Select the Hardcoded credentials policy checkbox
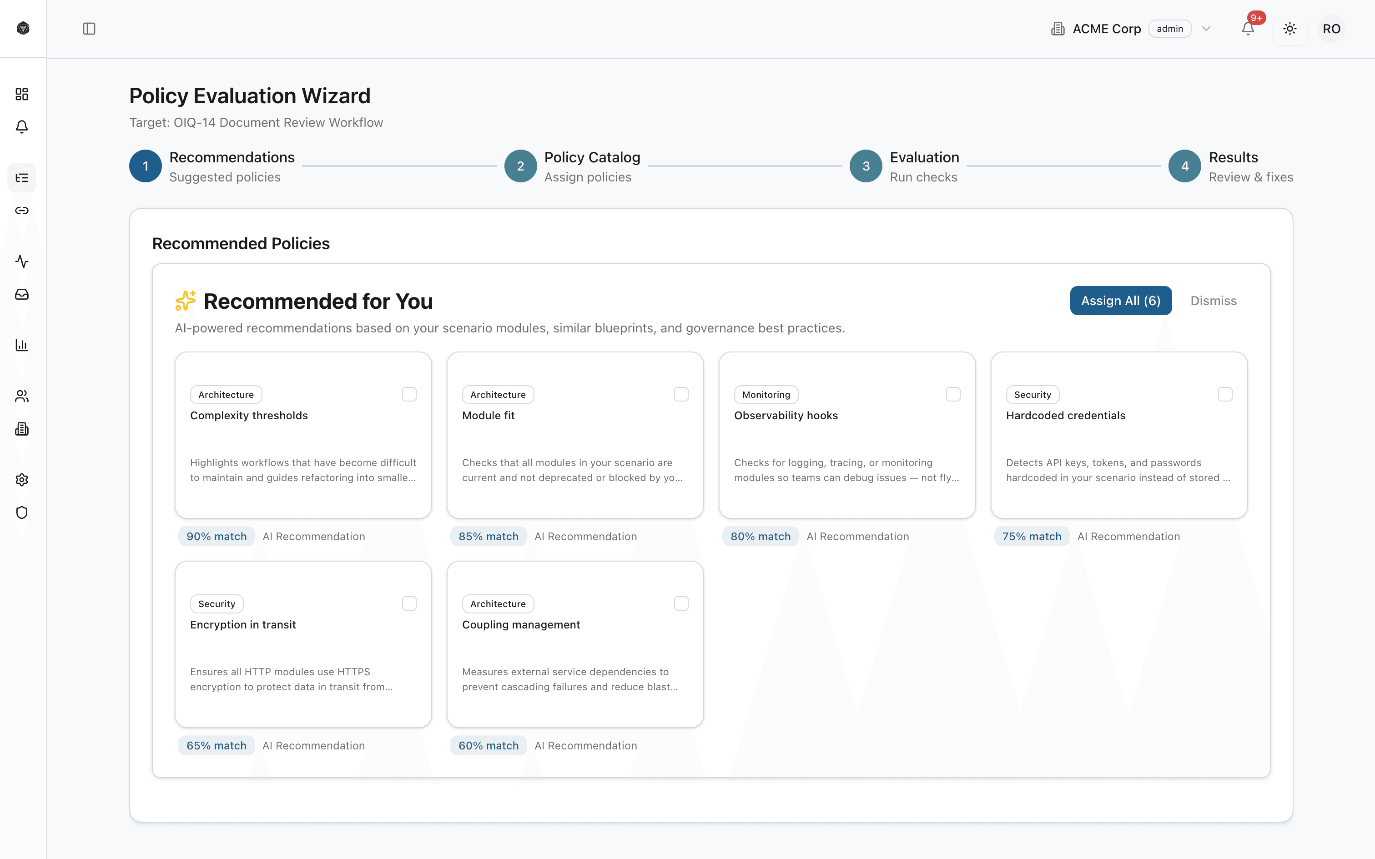 click(1225, 394)
